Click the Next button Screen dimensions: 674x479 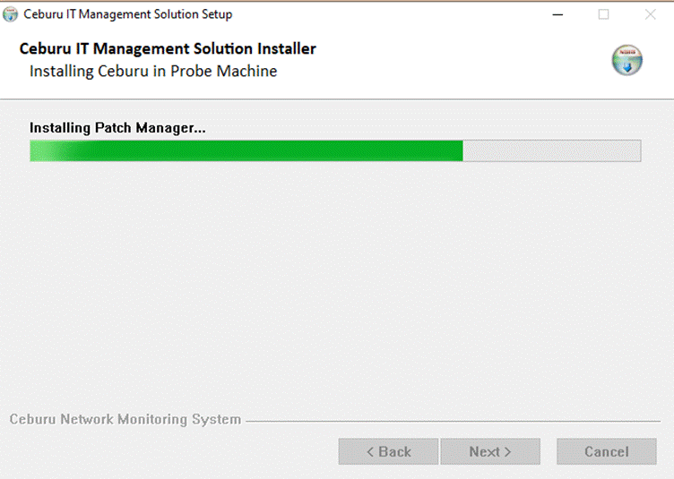click(490, 451)
